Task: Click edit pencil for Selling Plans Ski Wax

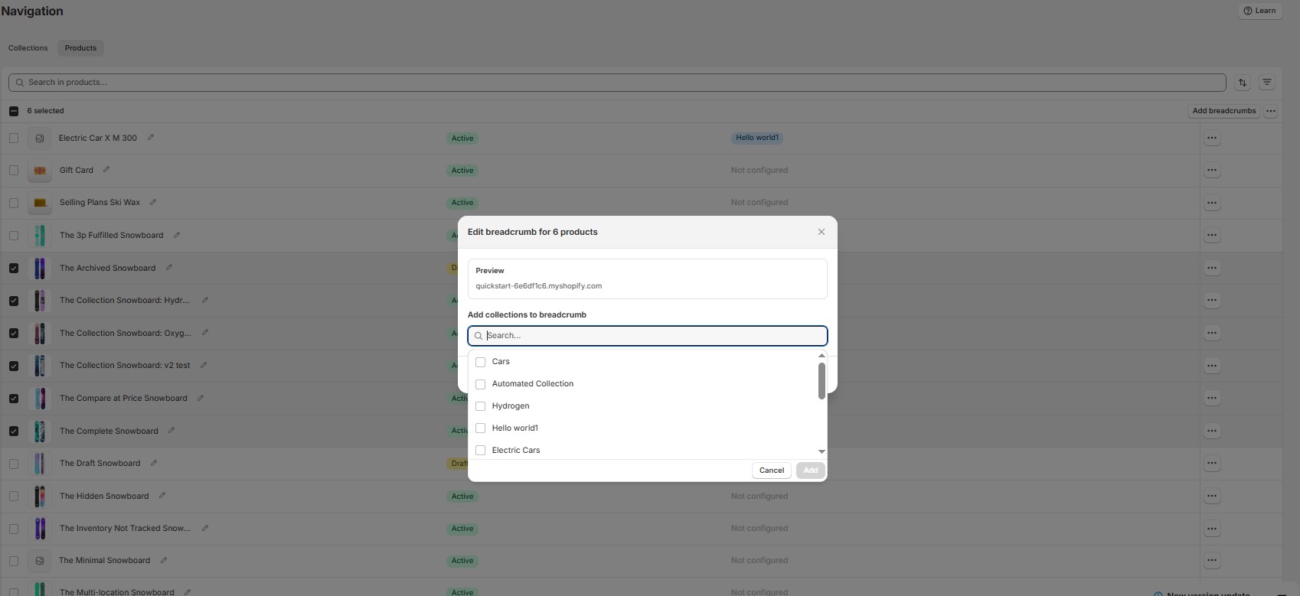Action: [153, 202]
